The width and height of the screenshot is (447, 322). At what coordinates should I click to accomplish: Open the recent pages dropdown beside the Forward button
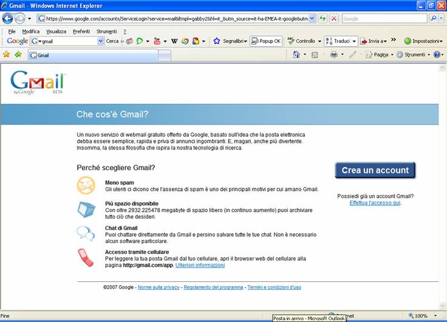29,19
